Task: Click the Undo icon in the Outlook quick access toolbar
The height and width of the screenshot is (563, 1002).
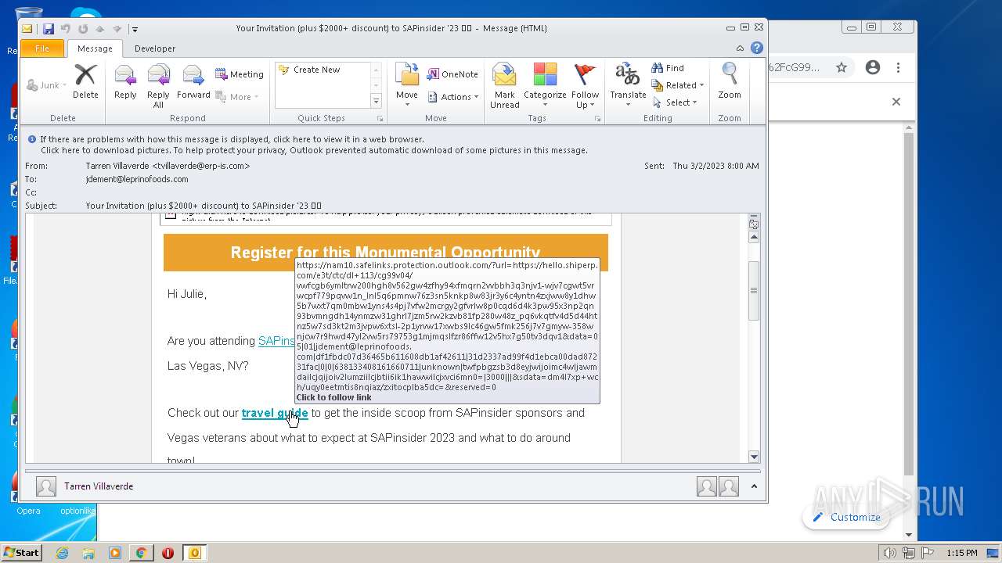Action: pyautogui.click(x=66, y=29)
